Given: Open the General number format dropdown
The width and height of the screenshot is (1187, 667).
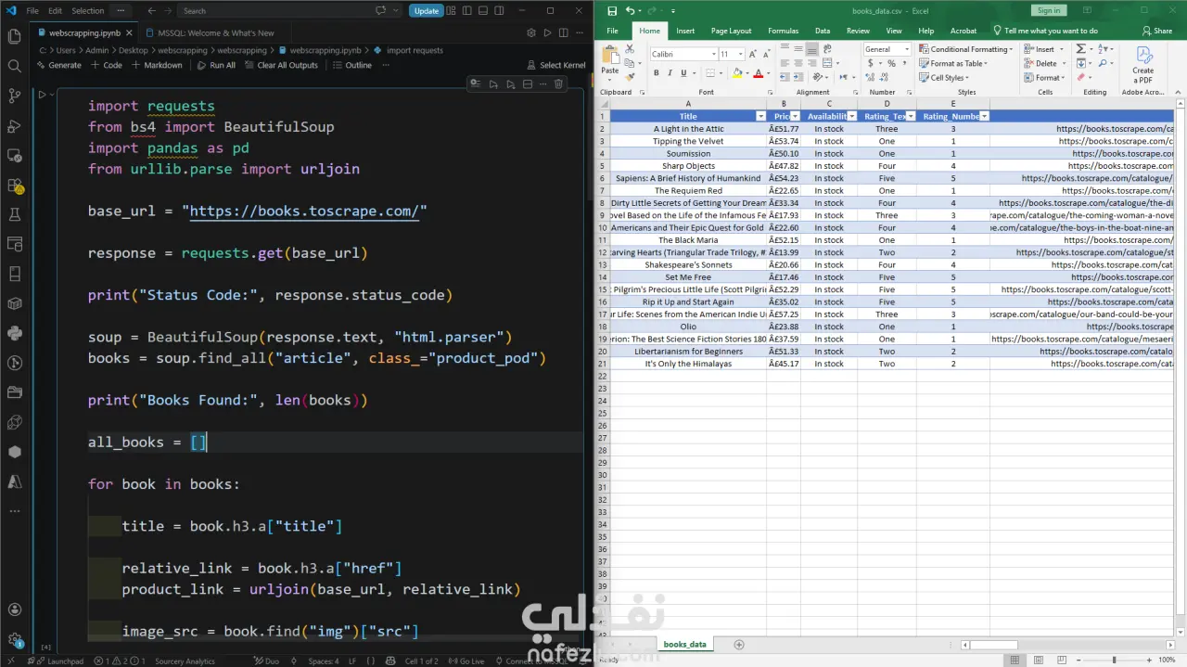Looking at the screenshot, I should [x=907, y=49].
